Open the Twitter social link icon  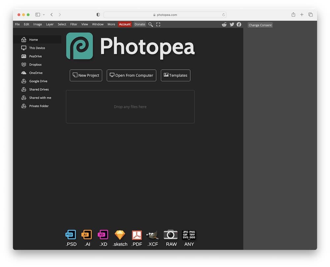232,24
